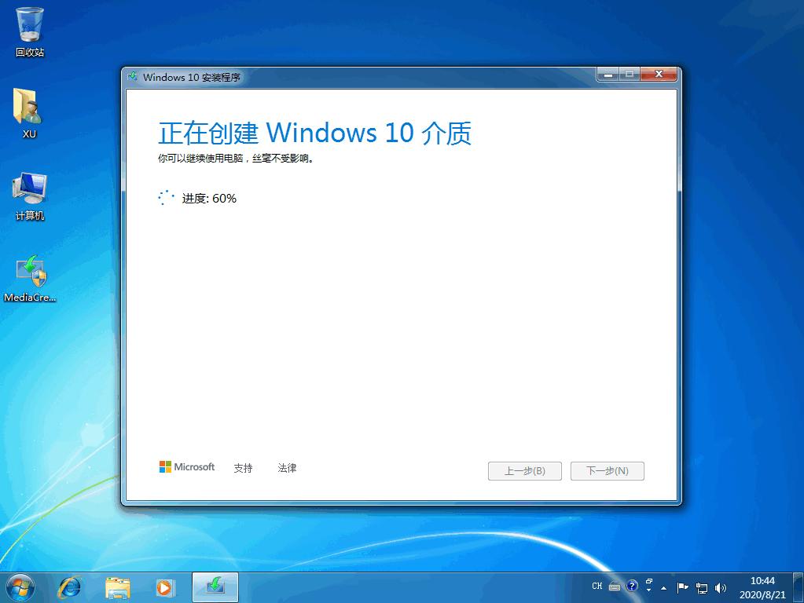Viewport: 804px width, 603px height.
Task: Open the Recycle Bin
Action: pos(29,27)
